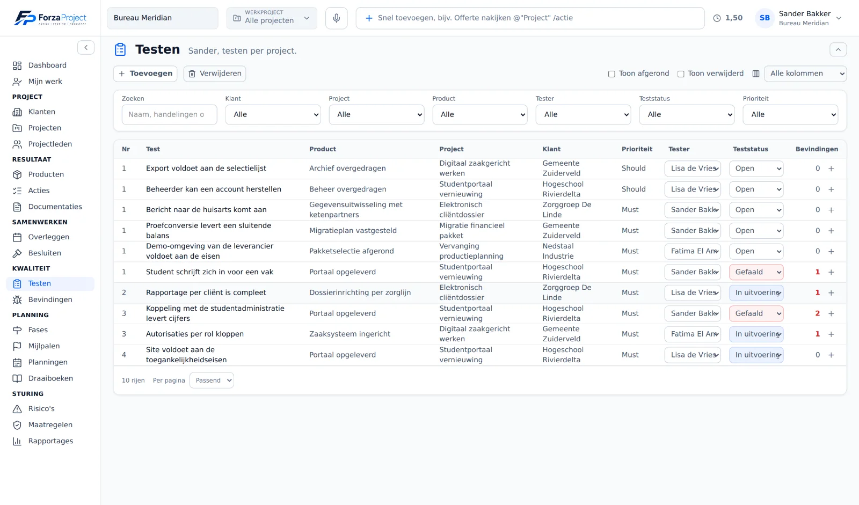Collapse the Testen header panel

[838, 49]
